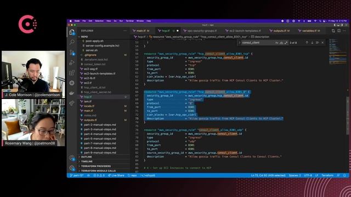Viewport: 351px width, 197px height.
Task: Open the Extensions view
Action: pos(72,73)
